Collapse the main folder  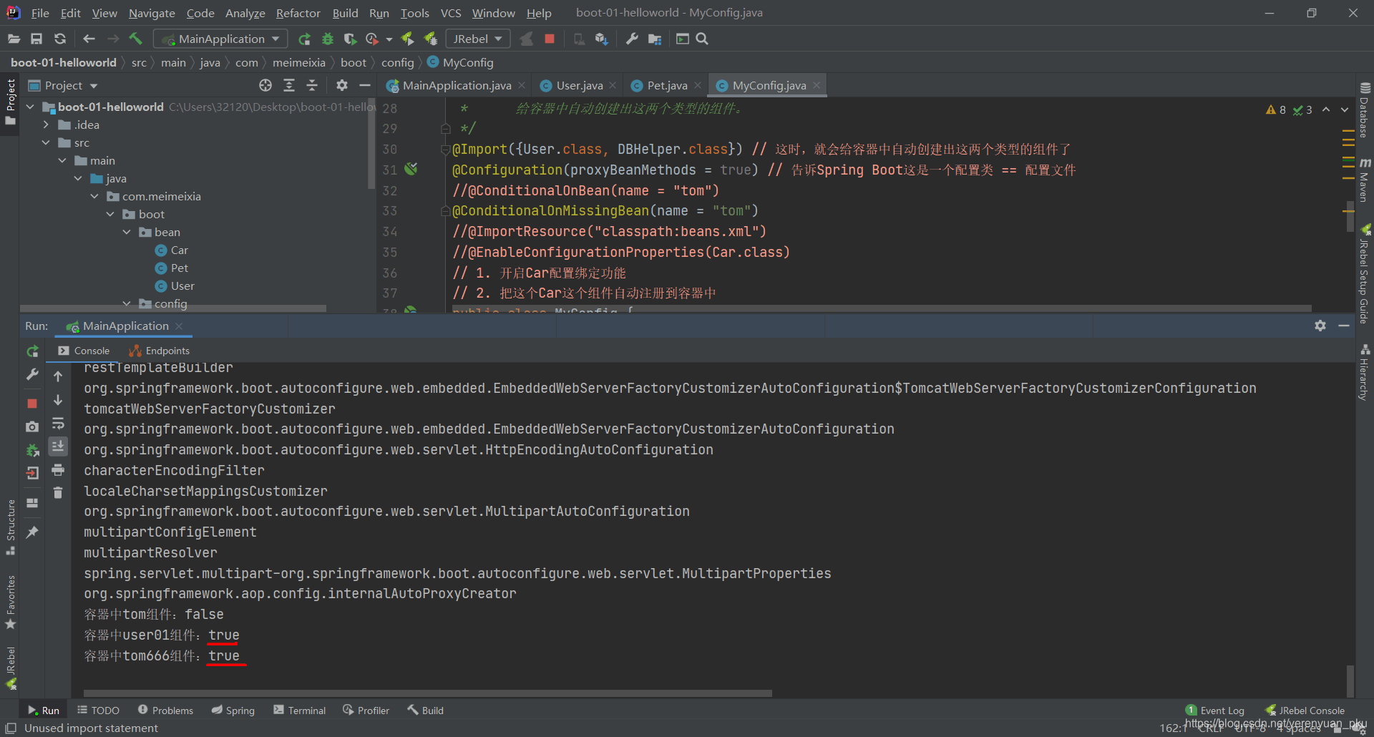62,160
